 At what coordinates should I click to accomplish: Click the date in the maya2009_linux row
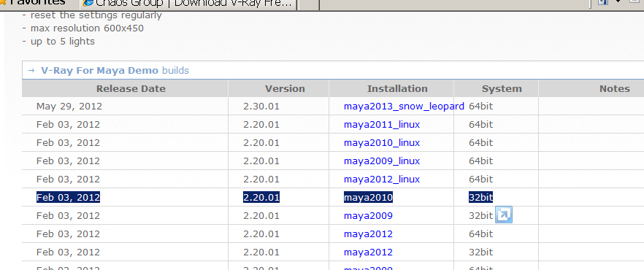tap(68, 161)
